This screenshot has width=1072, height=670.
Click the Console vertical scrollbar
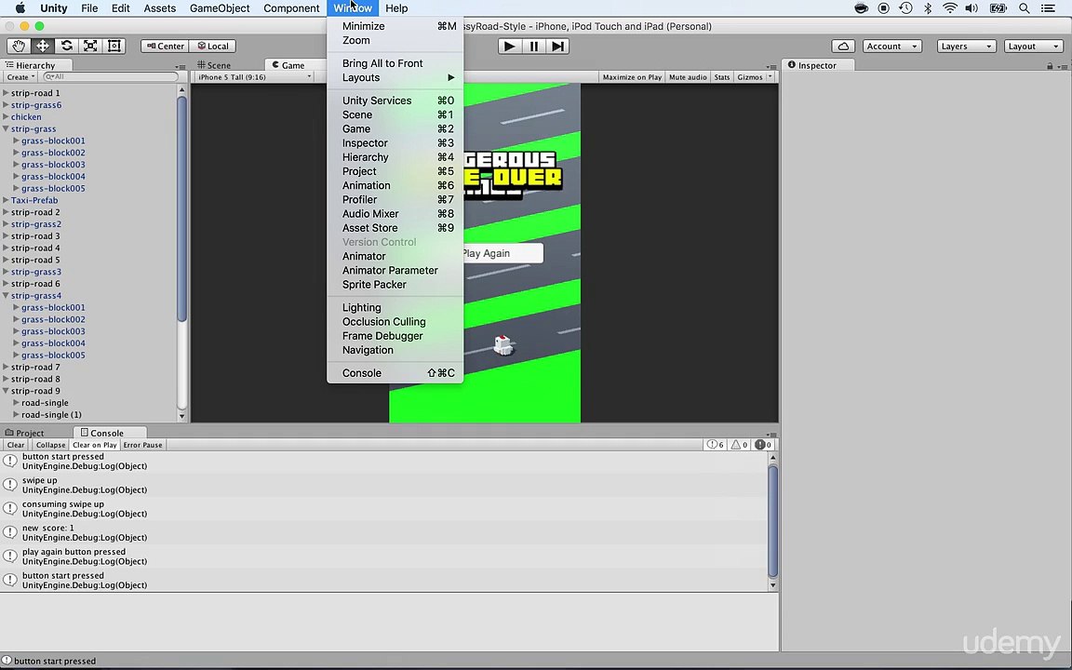pyautogui.click(x=773, y=522)
